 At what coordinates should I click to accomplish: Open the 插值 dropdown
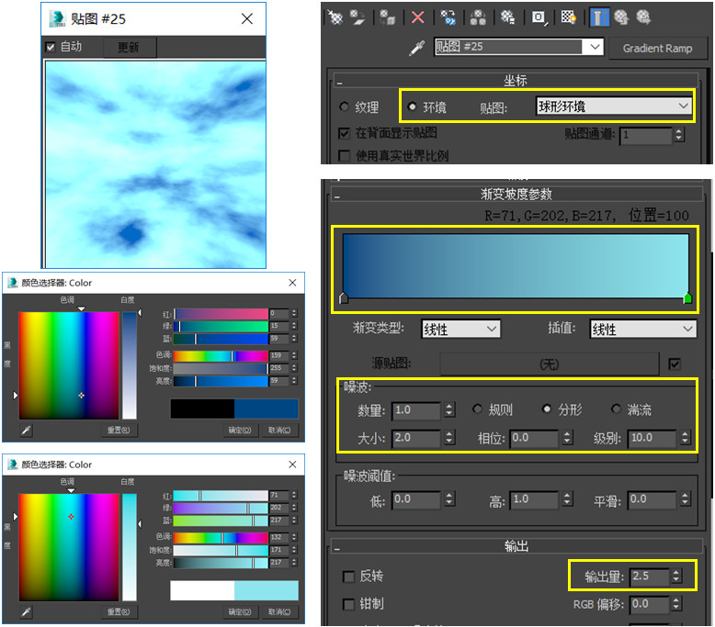click(643, 329)
